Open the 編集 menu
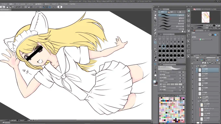The width and height of the screenshot is (221, 124). click(11, 4)
